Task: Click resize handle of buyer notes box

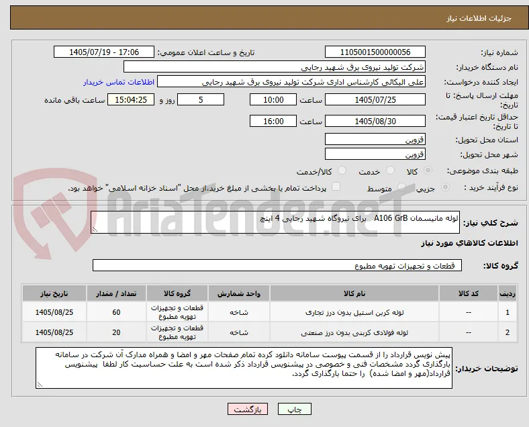Action: tap(40, 385)
